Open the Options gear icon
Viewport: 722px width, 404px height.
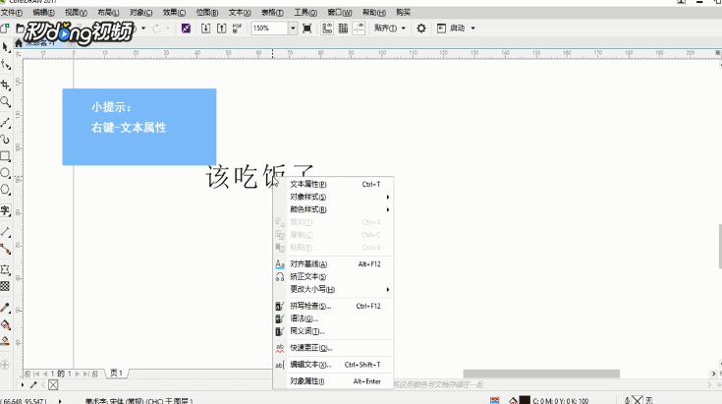click(420, 29)
